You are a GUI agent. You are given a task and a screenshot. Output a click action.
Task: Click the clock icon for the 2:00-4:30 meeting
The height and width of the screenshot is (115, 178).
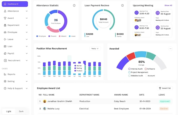click(x=136, y=13)
